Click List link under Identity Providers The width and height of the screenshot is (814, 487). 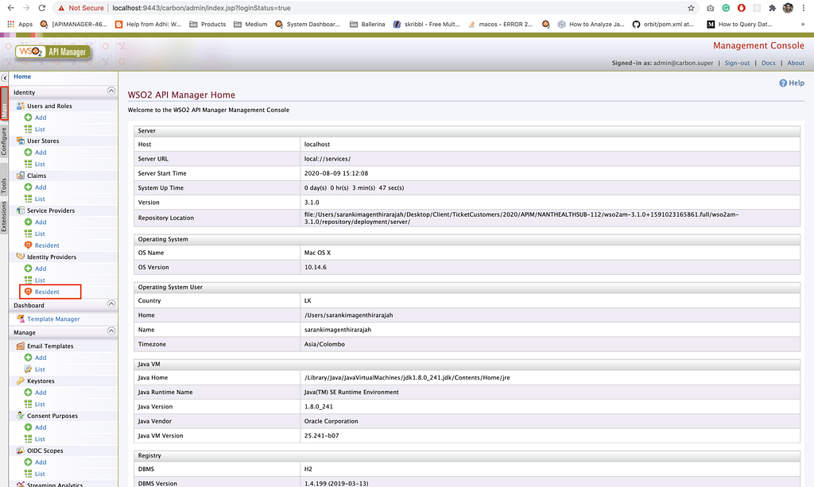pos(40,280)
